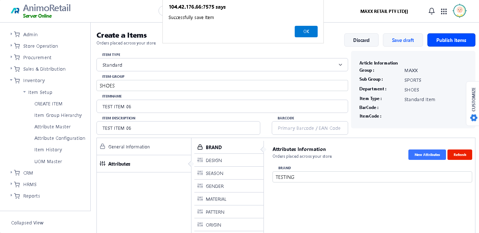Viewport: 479px width, 233px height.
Task: Switch to the Attributes tab
Action: (x=119, y=164)
